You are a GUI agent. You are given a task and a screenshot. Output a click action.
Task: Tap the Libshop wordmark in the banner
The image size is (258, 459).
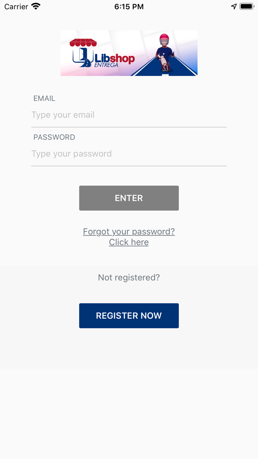click(115, 58)
